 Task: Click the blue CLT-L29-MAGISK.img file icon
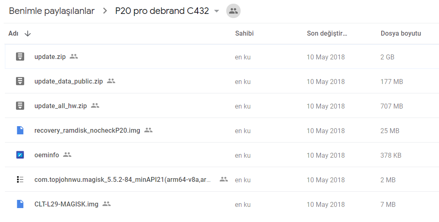(20, 204)
